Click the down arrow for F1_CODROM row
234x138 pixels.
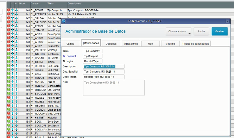coord(16,109)
